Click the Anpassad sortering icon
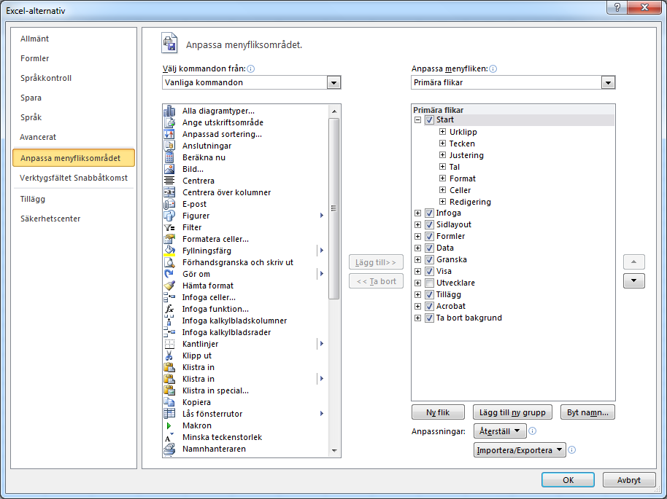The width and height of the screenshot is (667, 499). (169, 134)
